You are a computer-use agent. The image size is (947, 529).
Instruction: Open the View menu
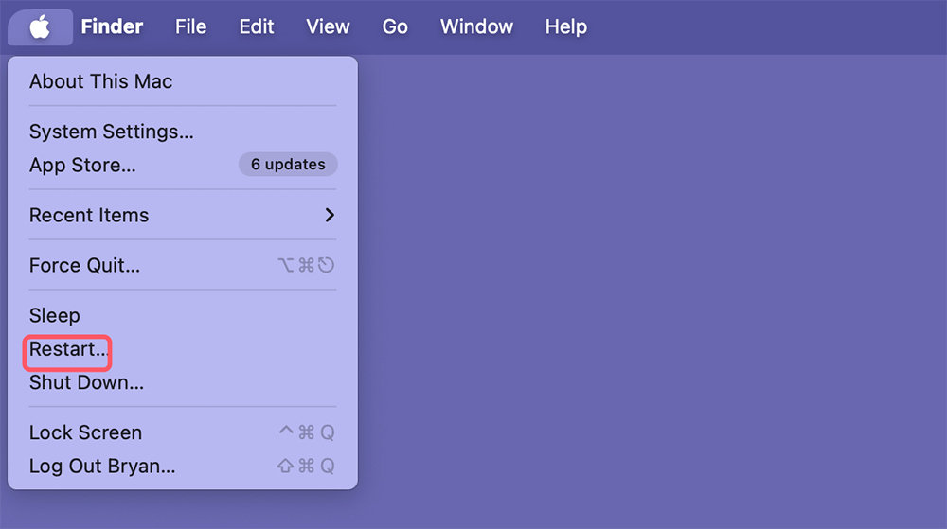pyautogui.click(x=328, y=26)
